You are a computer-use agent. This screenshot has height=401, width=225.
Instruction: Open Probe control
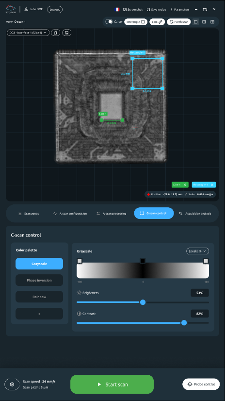201,384
